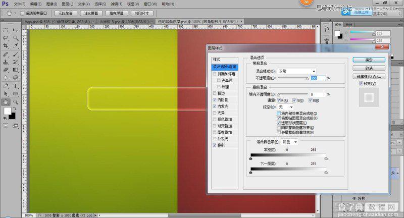The image size is (404, 218).
Task: Toggle 滚动所有窗口 checkbox
Action: coord(22,14)
